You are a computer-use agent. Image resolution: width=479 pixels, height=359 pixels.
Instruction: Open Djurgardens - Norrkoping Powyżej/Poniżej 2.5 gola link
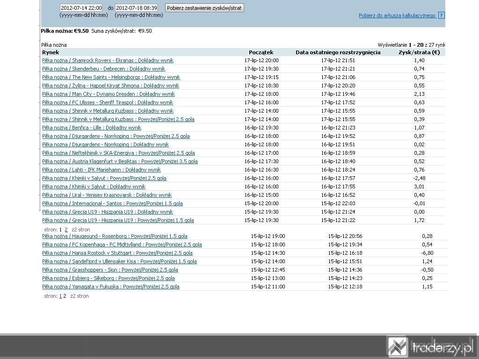click(116, 136)
